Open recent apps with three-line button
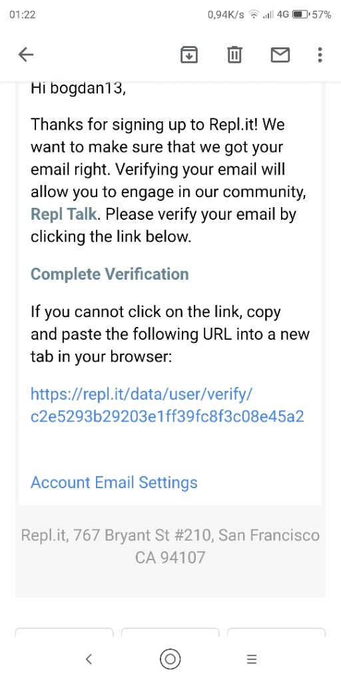Screen dimensions: 341x682 [251, 659]
